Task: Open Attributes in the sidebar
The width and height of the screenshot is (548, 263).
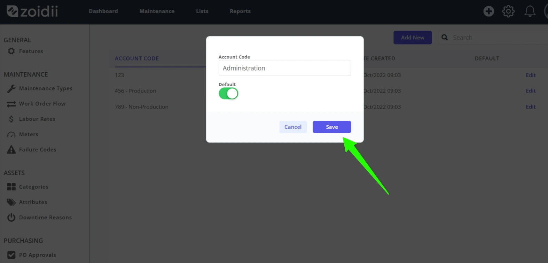Action: [x=33, y=202]
